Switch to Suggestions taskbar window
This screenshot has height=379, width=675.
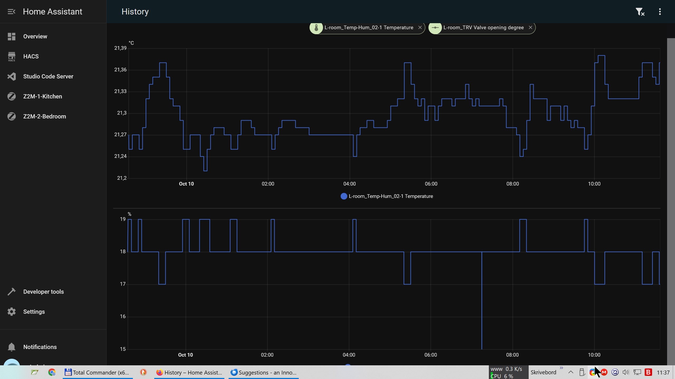click(263, 372)
